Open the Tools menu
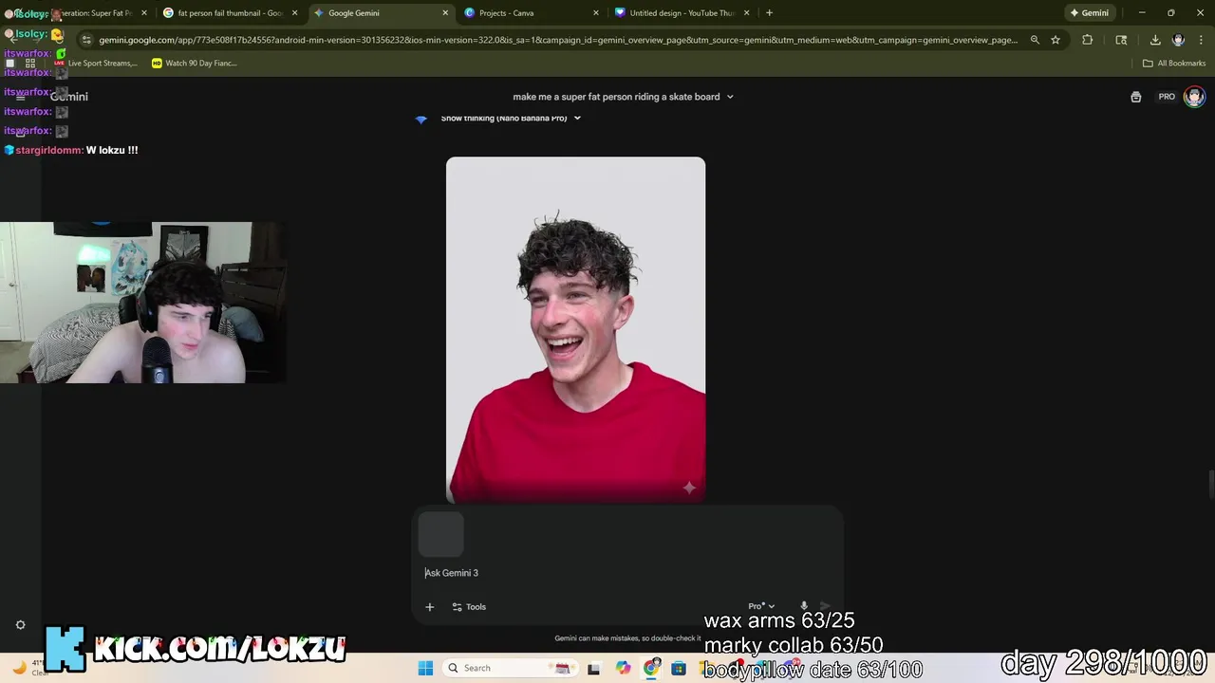The width and height of the screenshot is (1215, 683). click(x=469, y=607)
